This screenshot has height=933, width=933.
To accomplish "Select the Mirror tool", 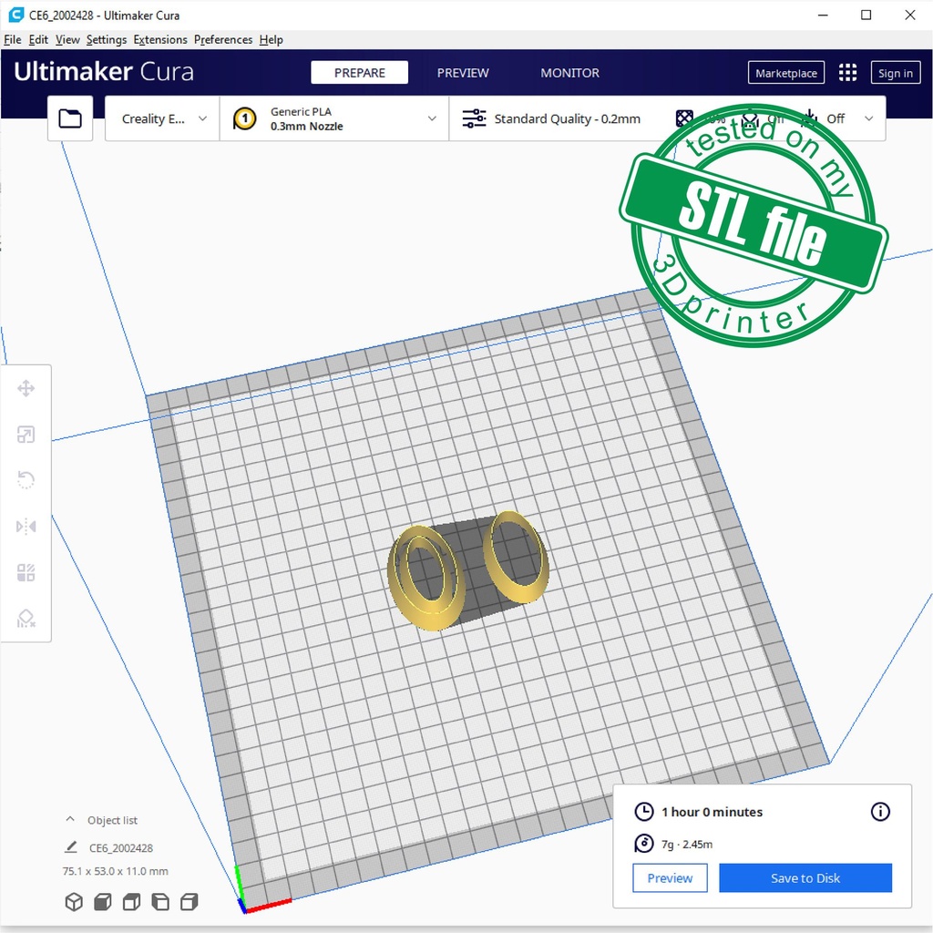I will pos(26,527).
